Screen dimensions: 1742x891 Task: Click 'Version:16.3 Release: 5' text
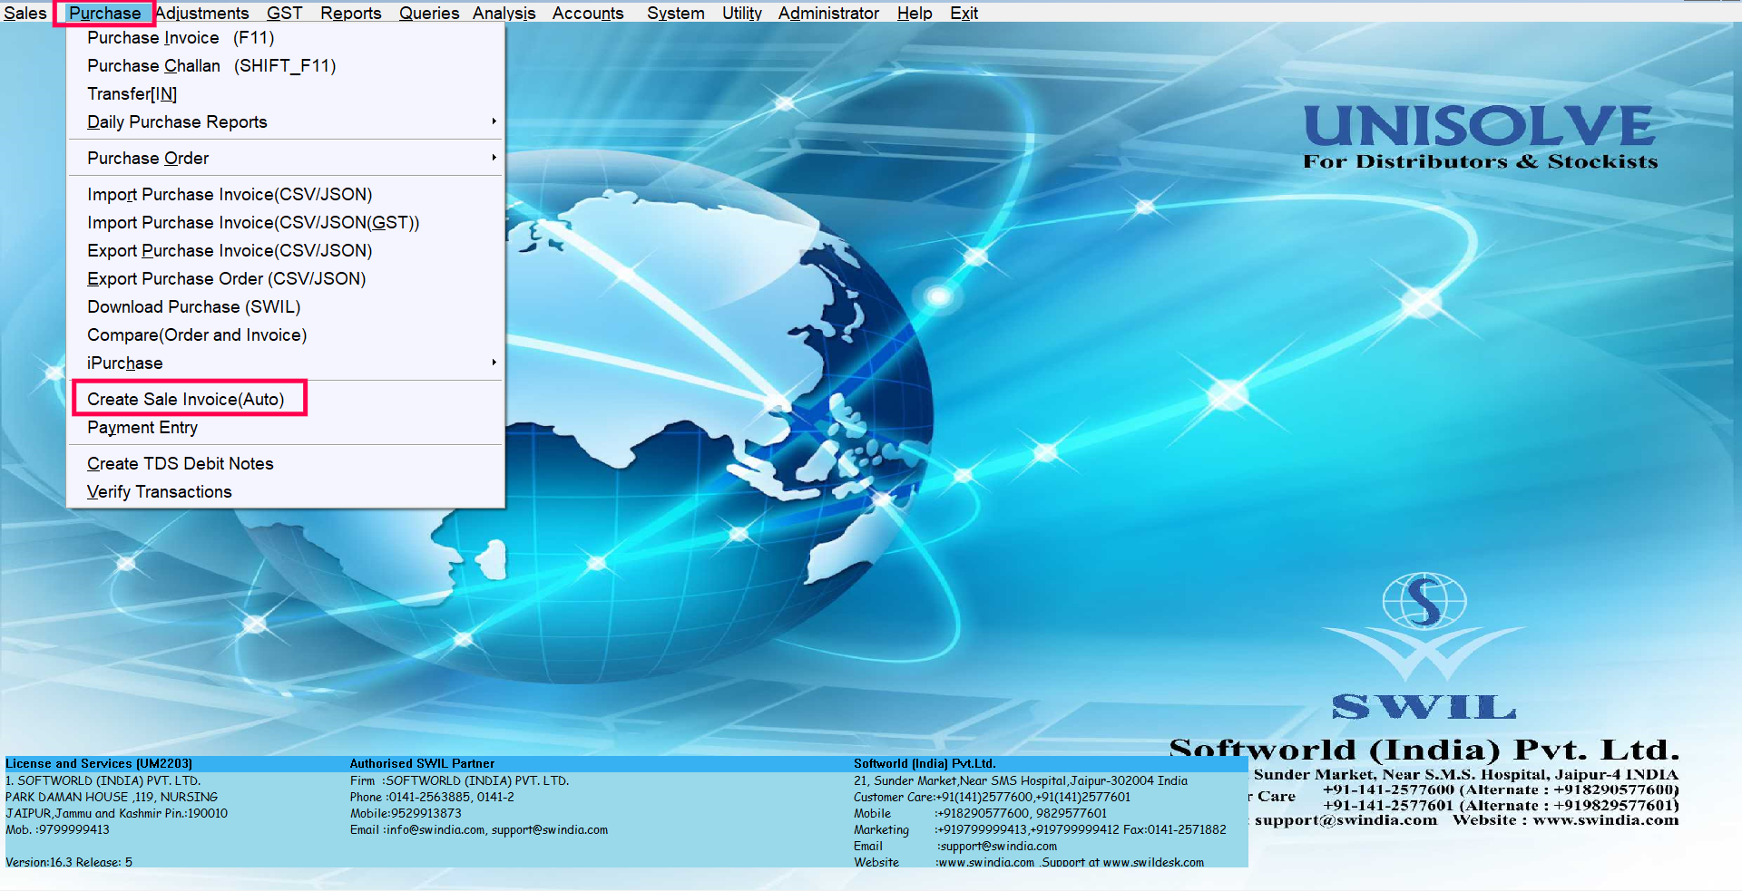69,862
